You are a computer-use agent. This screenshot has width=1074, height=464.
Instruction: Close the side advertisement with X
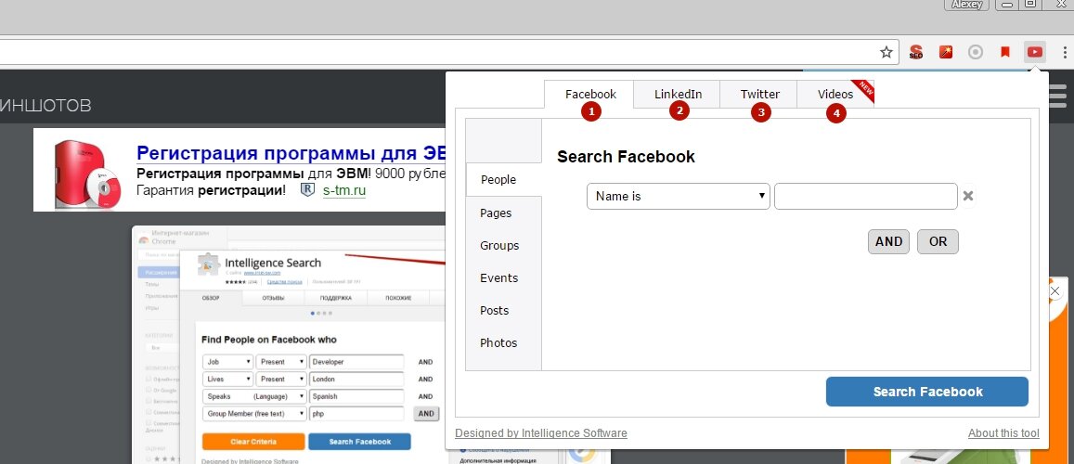(1055, 291)
